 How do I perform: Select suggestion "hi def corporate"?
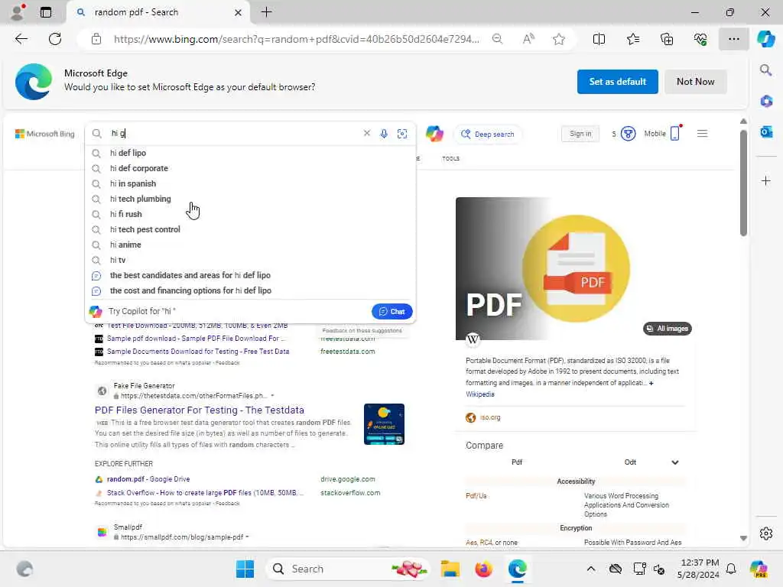251,168
